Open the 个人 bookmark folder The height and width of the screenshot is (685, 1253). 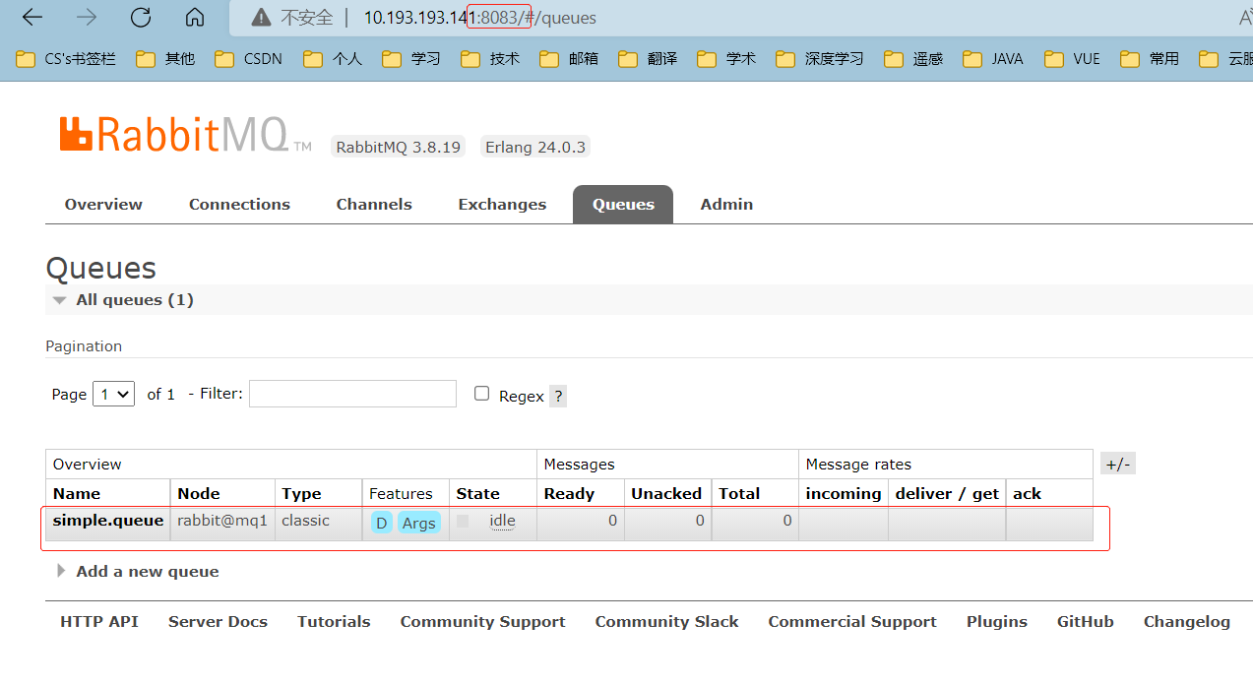pyautogui.click(x=333, y=59)
